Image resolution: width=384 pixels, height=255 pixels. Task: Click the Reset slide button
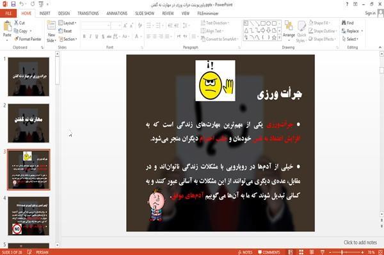[x=65, y=31]
